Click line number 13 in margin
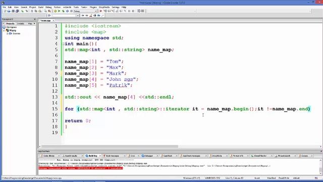This screenshot has height=182, width=323. click(55, 97)
